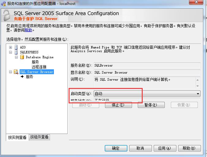Click the SQL Server Browser magnifier icon

(16, 72)
